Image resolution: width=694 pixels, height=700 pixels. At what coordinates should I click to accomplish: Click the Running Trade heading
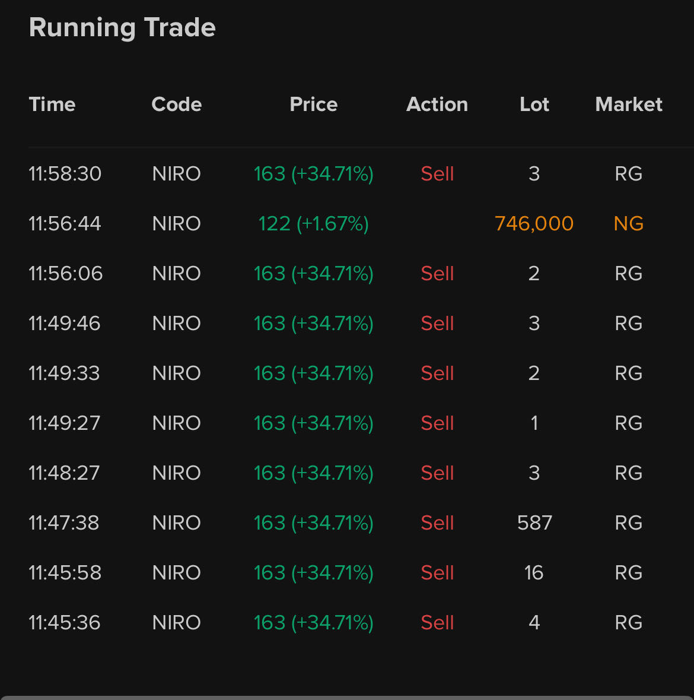point(122,27)
